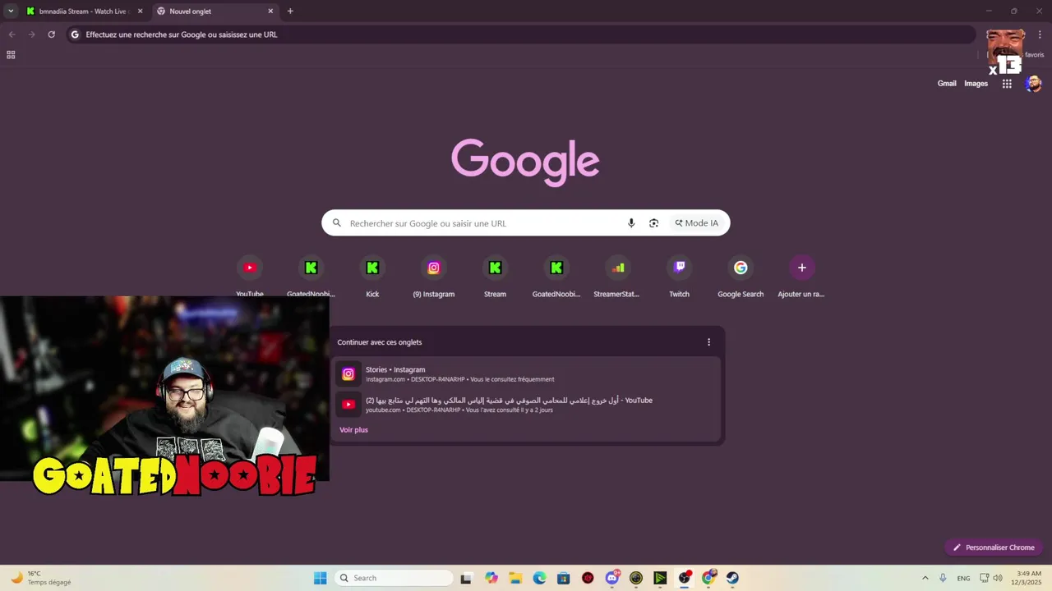This screenshot has width=1052, height=591.
Task: Open the Kick shortcut tile
Action: coord(372,276)
